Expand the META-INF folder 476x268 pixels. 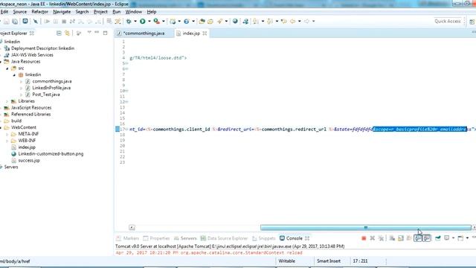pyautogui.click(x=7, y=134)
